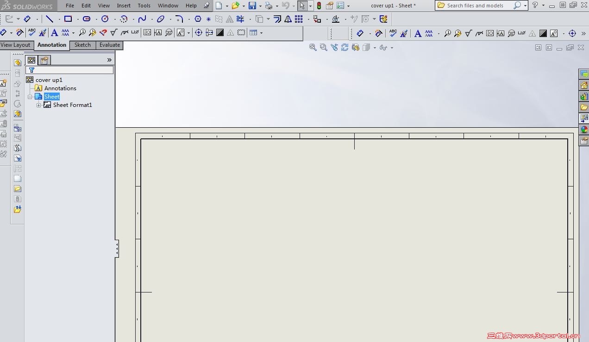Switch to the Evaluate tab
The image size is (589, 342).
[x=110, y=45]
